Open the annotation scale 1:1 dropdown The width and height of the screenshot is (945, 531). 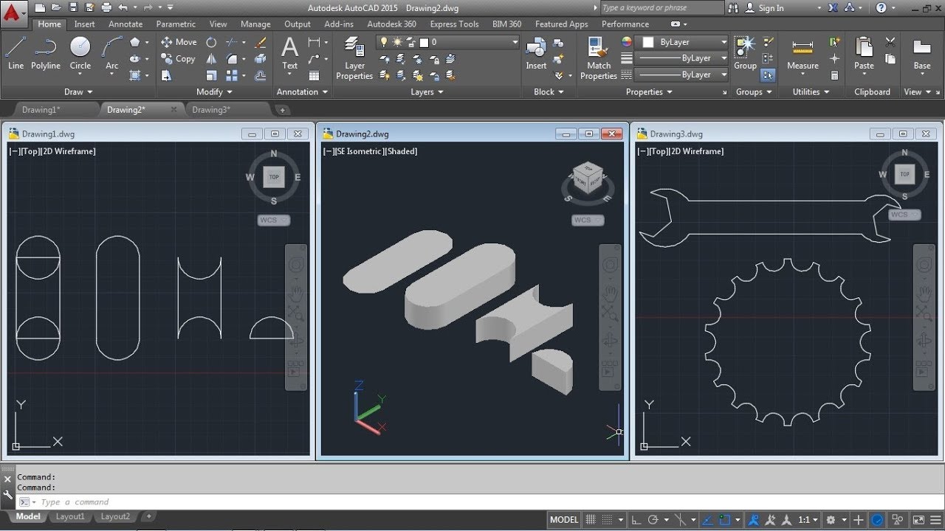(808, 520)
